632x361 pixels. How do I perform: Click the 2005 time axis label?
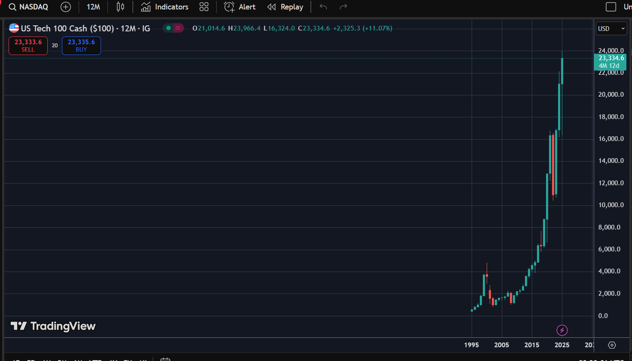click(502, 345)
